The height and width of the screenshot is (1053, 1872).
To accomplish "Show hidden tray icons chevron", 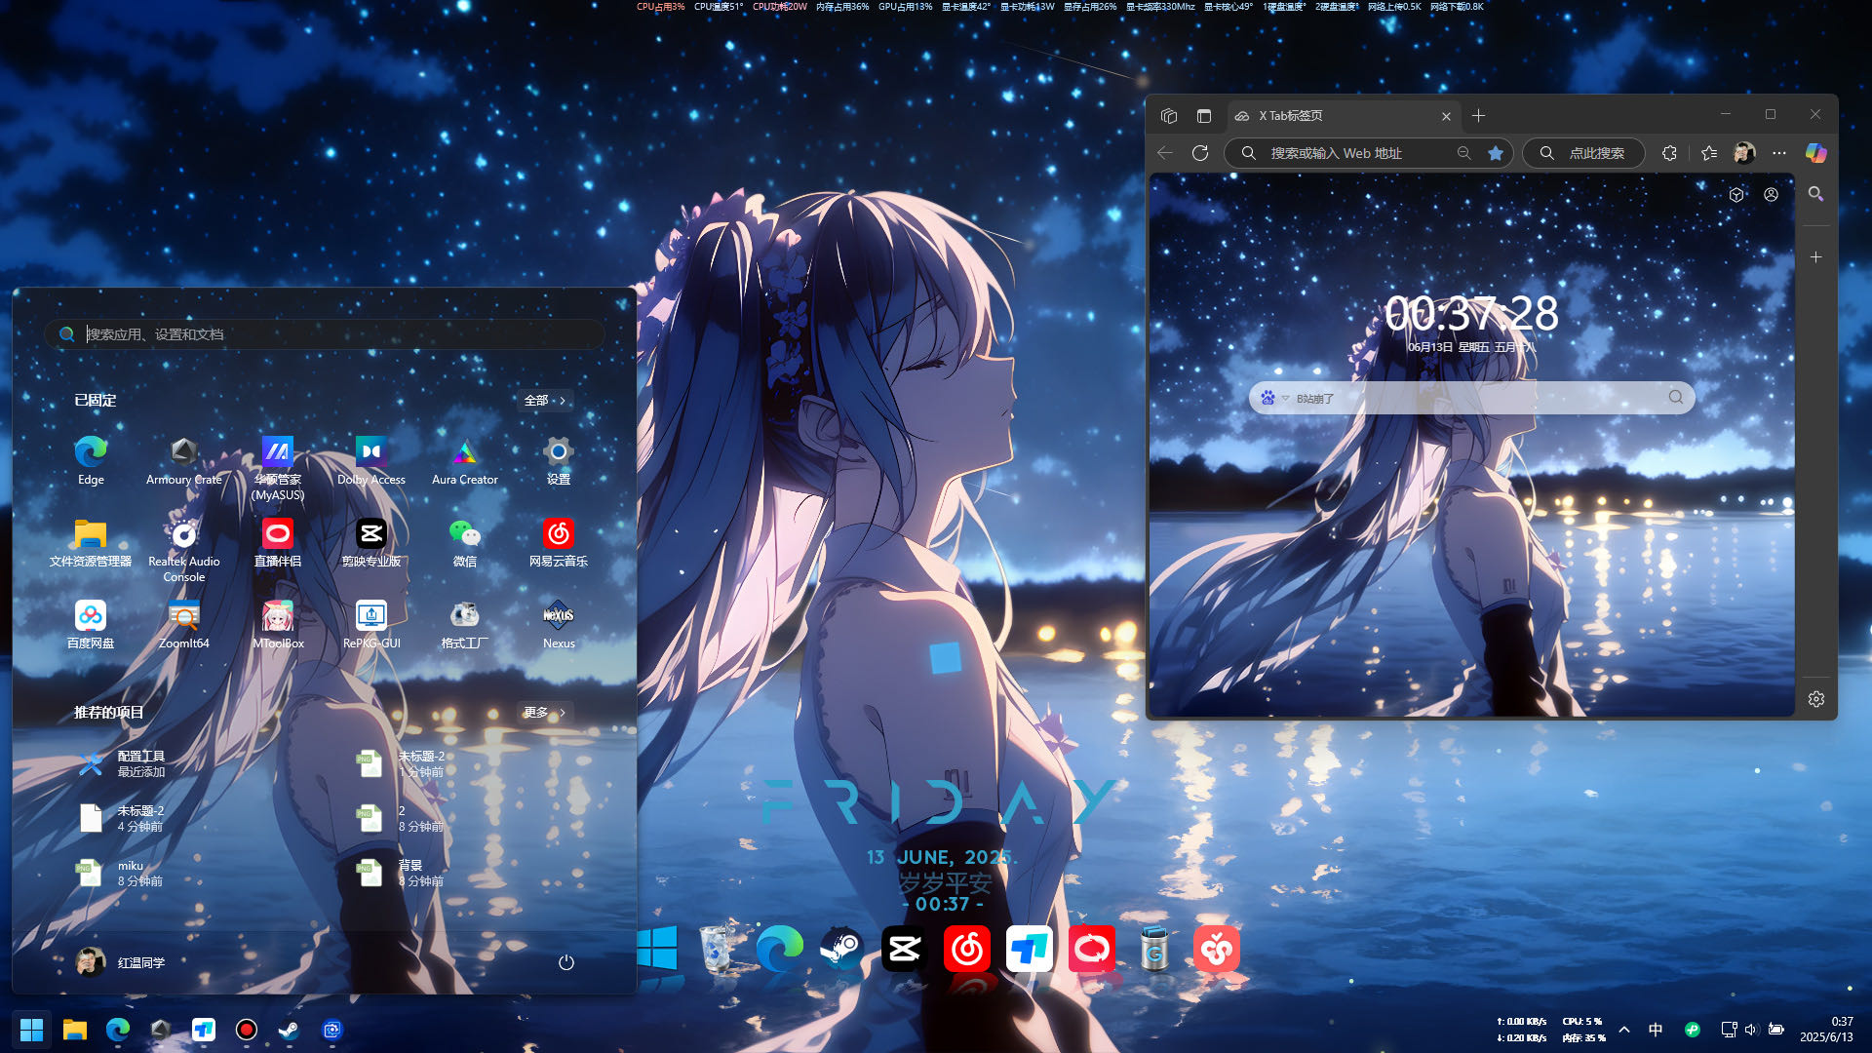I will coord(1624,1030).
